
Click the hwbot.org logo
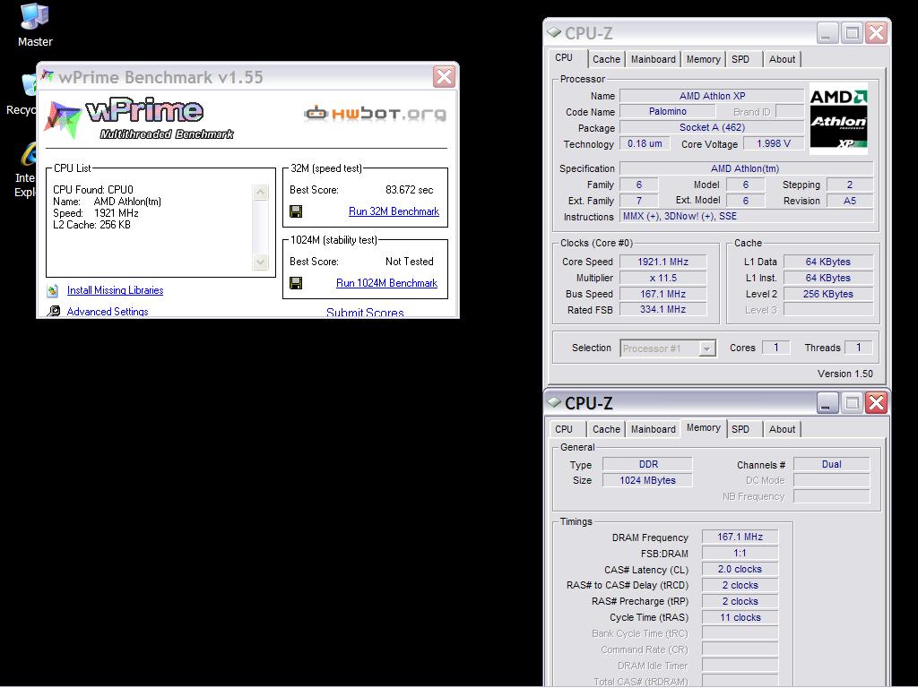[x=376, y=113]
